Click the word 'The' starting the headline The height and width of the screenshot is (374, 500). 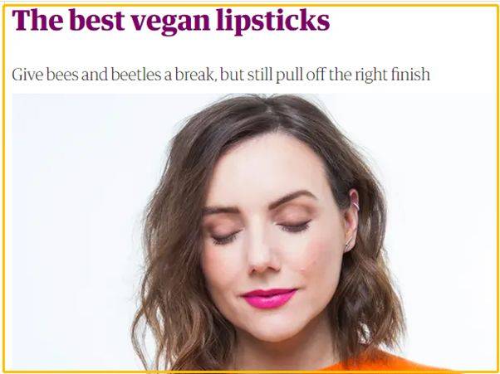tap(37, 20)
